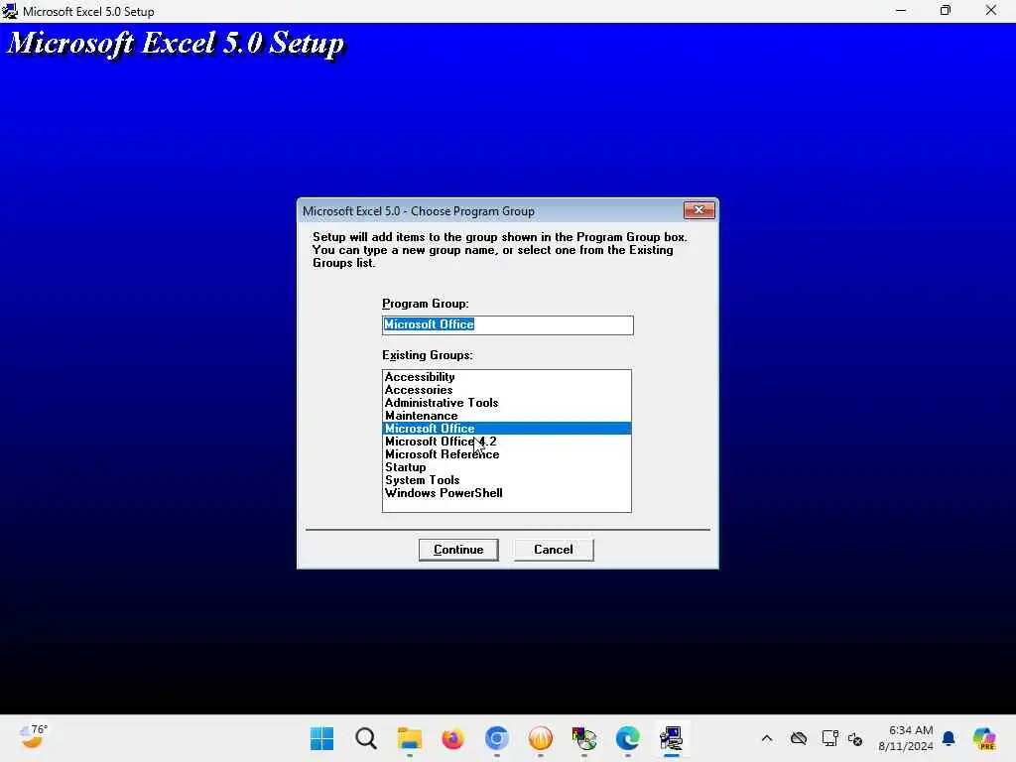Open Copilot preview from taskbar
The image size is (1016, 762).
(x=984, y=738)
